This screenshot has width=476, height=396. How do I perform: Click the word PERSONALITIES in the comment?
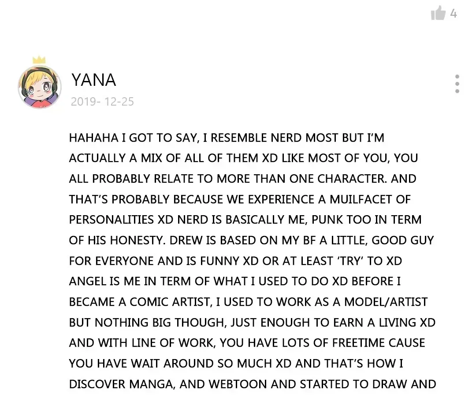coord(112,220)
